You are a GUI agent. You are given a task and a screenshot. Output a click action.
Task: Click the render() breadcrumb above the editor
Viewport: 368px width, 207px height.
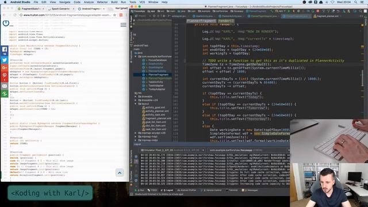coord(226,21)
